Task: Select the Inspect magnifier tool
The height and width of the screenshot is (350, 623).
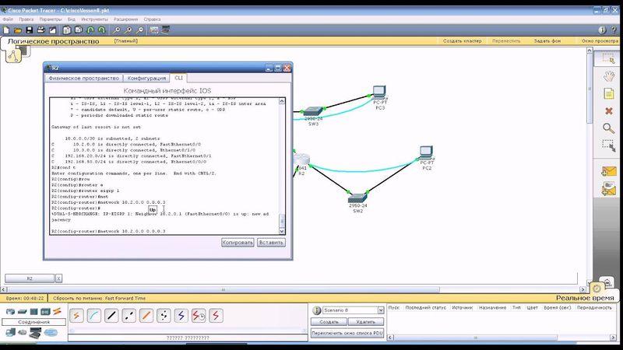Action: 608,128
